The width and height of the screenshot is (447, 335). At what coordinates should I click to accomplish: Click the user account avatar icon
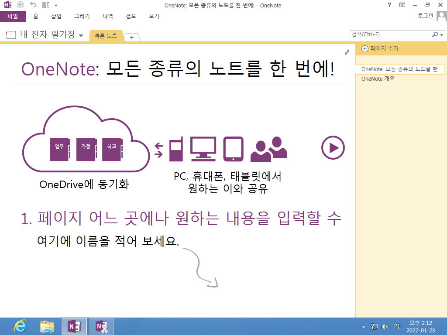click(442, 16)
